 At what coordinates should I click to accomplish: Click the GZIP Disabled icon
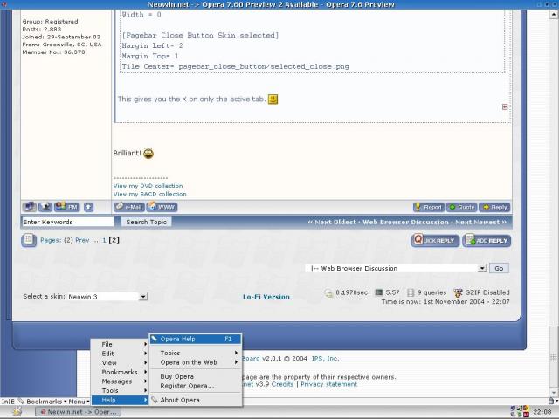pos(458,292)
